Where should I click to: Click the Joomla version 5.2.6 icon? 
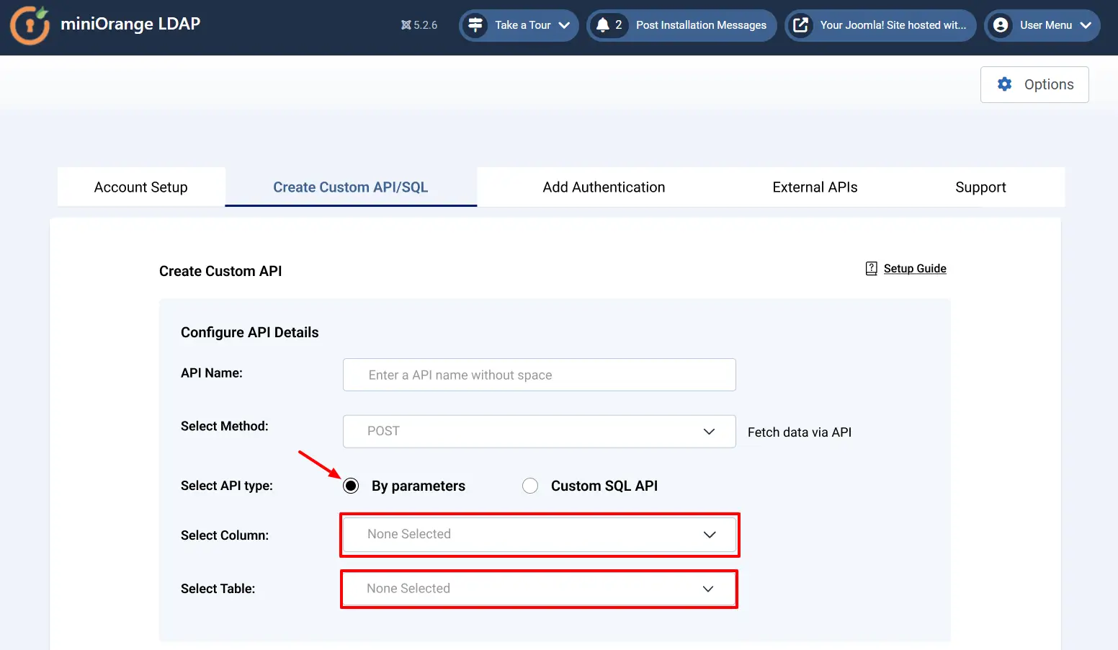tap(406, 25)
